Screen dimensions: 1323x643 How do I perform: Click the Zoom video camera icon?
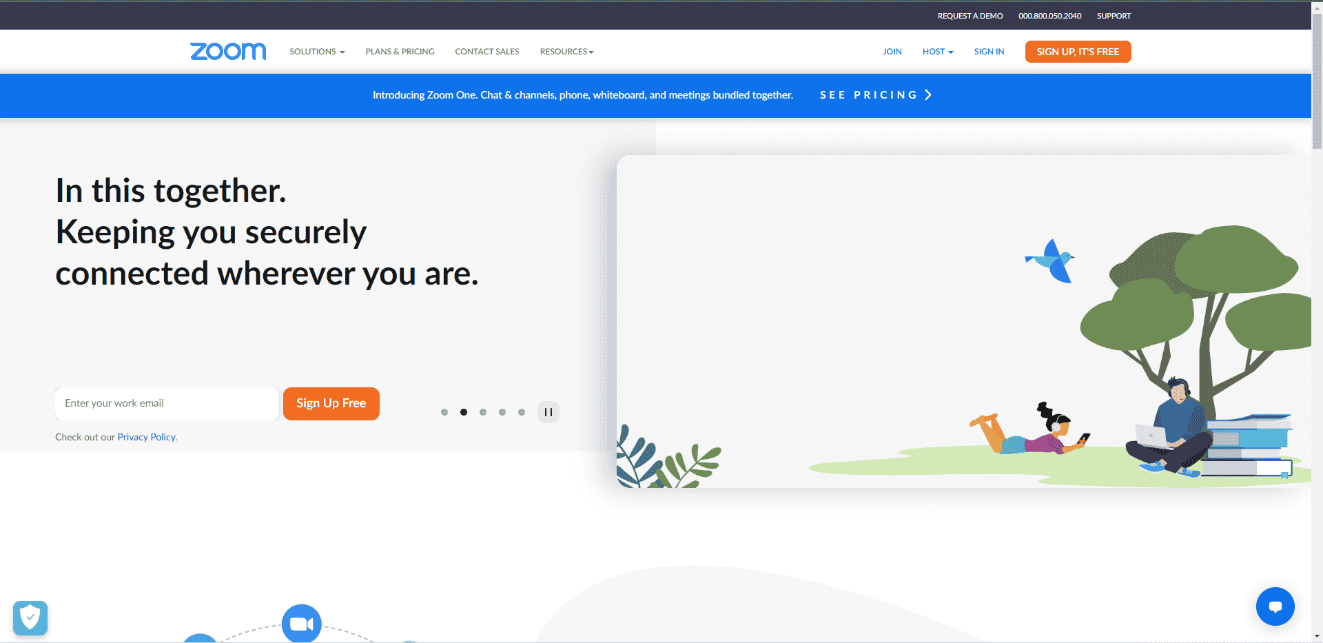coord(302,624)
